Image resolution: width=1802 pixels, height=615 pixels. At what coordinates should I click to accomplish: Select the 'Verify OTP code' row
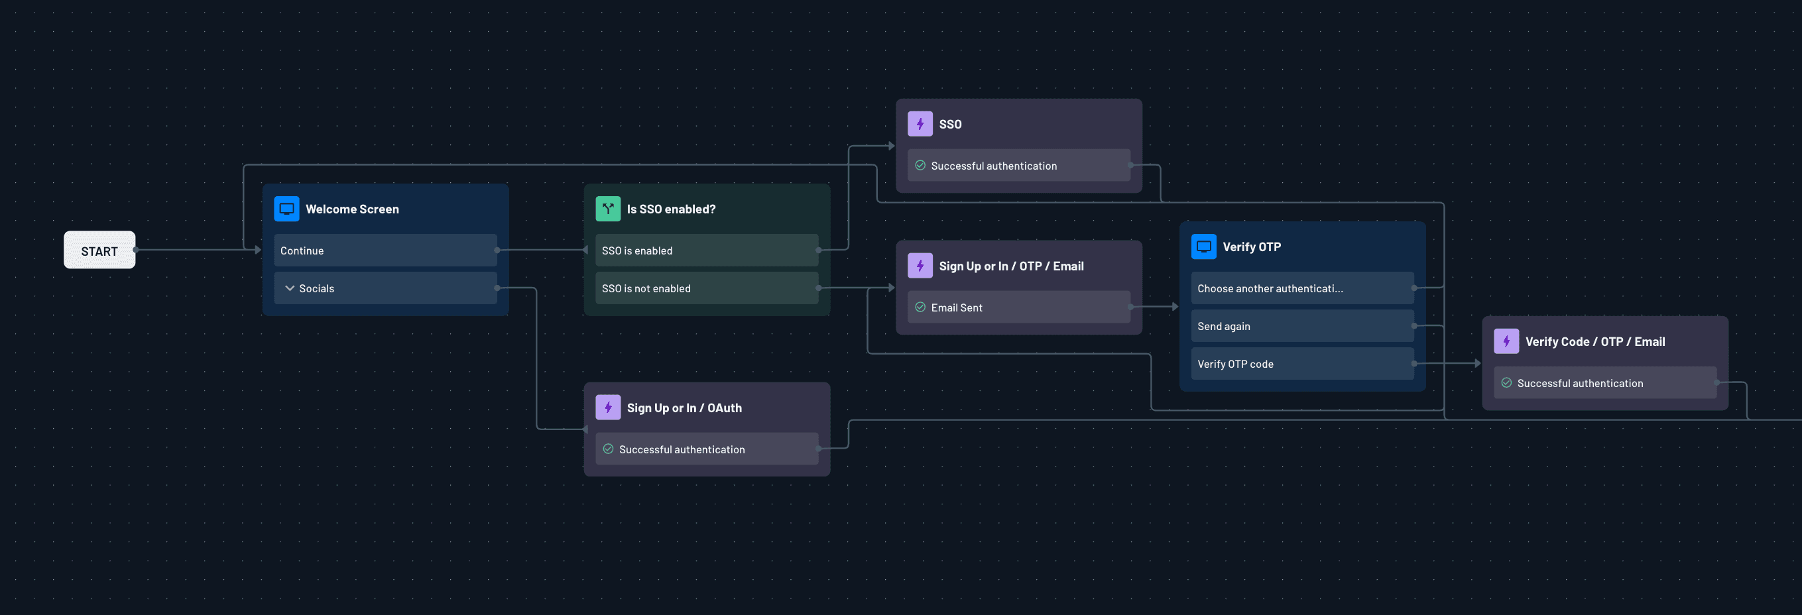[1301, 363]
